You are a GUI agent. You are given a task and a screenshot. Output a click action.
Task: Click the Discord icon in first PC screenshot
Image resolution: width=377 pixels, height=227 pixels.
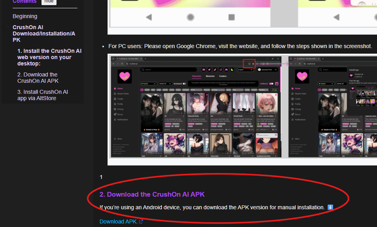[x=226, y=70]
